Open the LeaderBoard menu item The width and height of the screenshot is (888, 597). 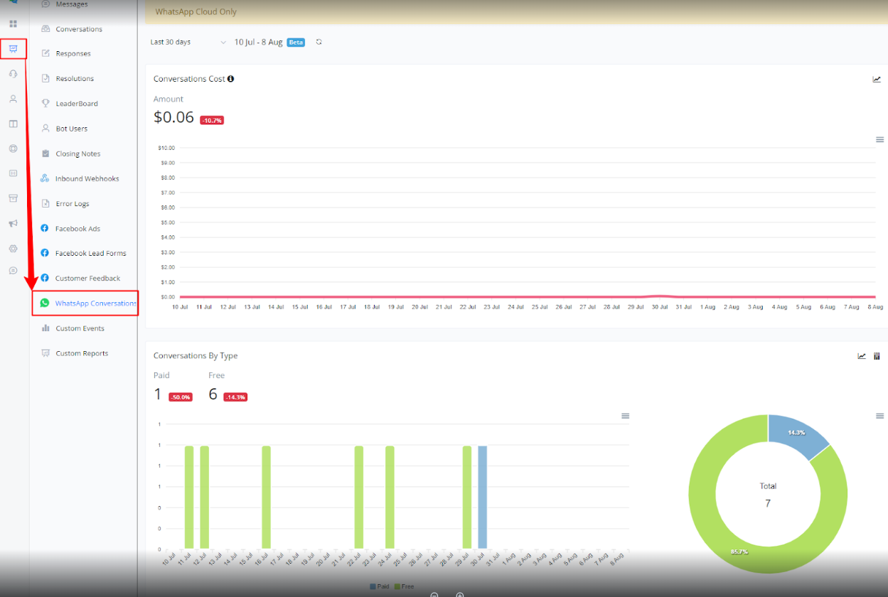77,104
